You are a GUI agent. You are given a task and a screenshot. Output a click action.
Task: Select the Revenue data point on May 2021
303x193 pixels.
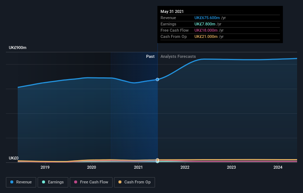tap(158, 80)
